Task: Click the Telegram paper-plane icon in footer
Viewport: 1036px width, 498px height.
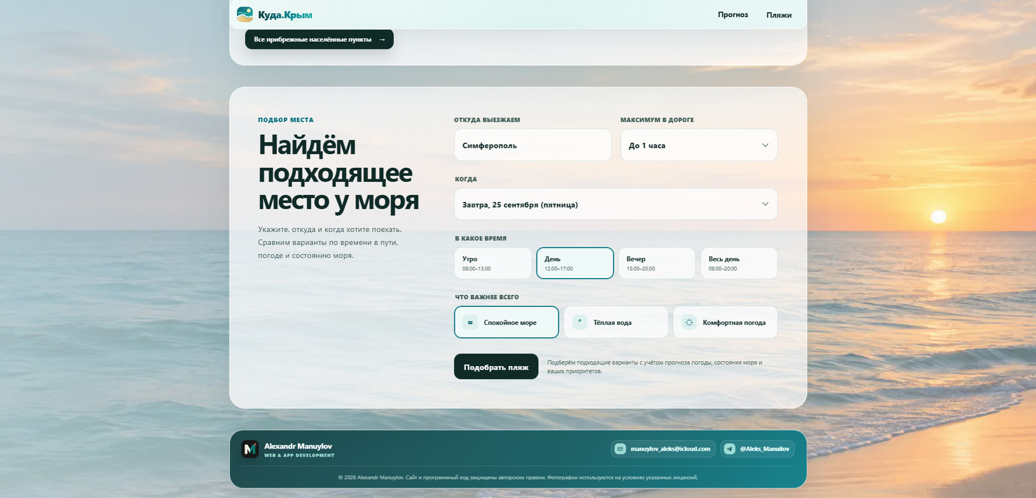Action: coord(729,449)
